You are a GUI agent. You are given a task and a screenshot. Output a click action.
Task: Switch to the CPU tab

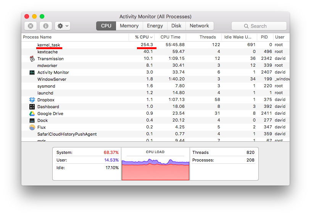(106, 26)
